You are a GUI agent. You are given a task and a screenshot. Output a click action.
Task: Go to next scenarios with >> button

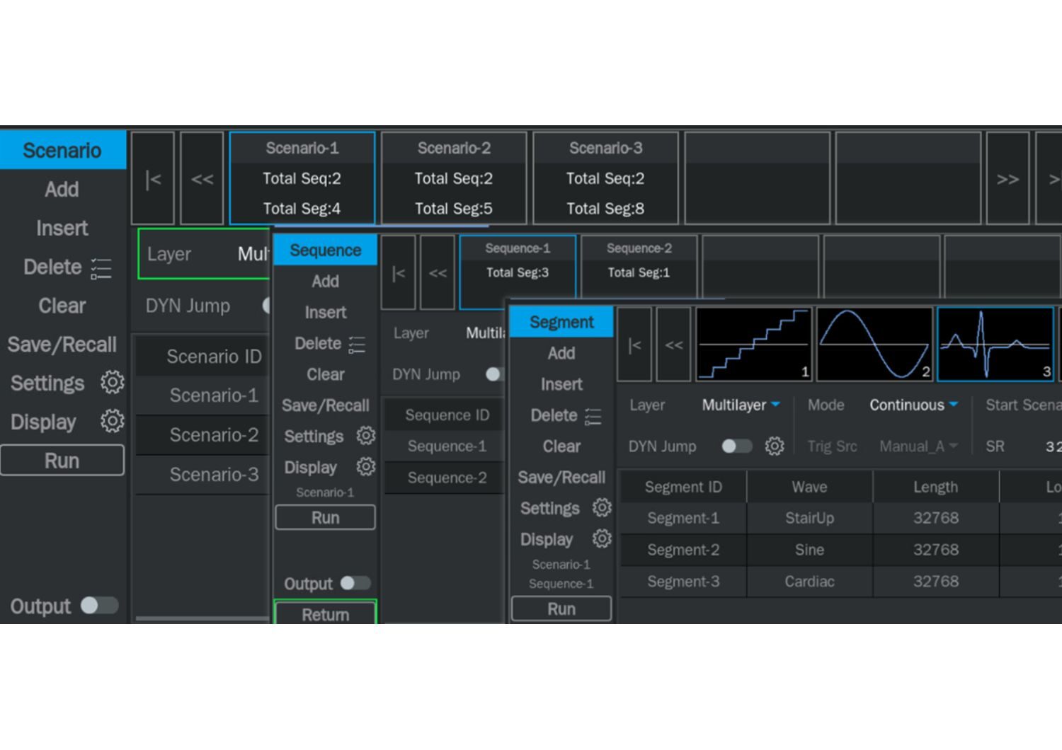1007,178
